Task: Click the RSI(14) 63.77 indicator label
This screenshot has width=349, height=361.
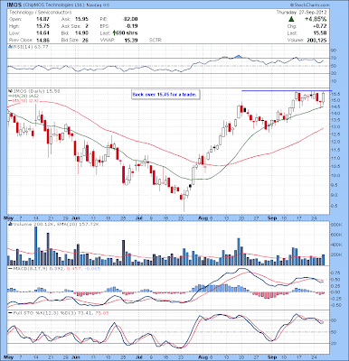Action: tap(30, 47)
